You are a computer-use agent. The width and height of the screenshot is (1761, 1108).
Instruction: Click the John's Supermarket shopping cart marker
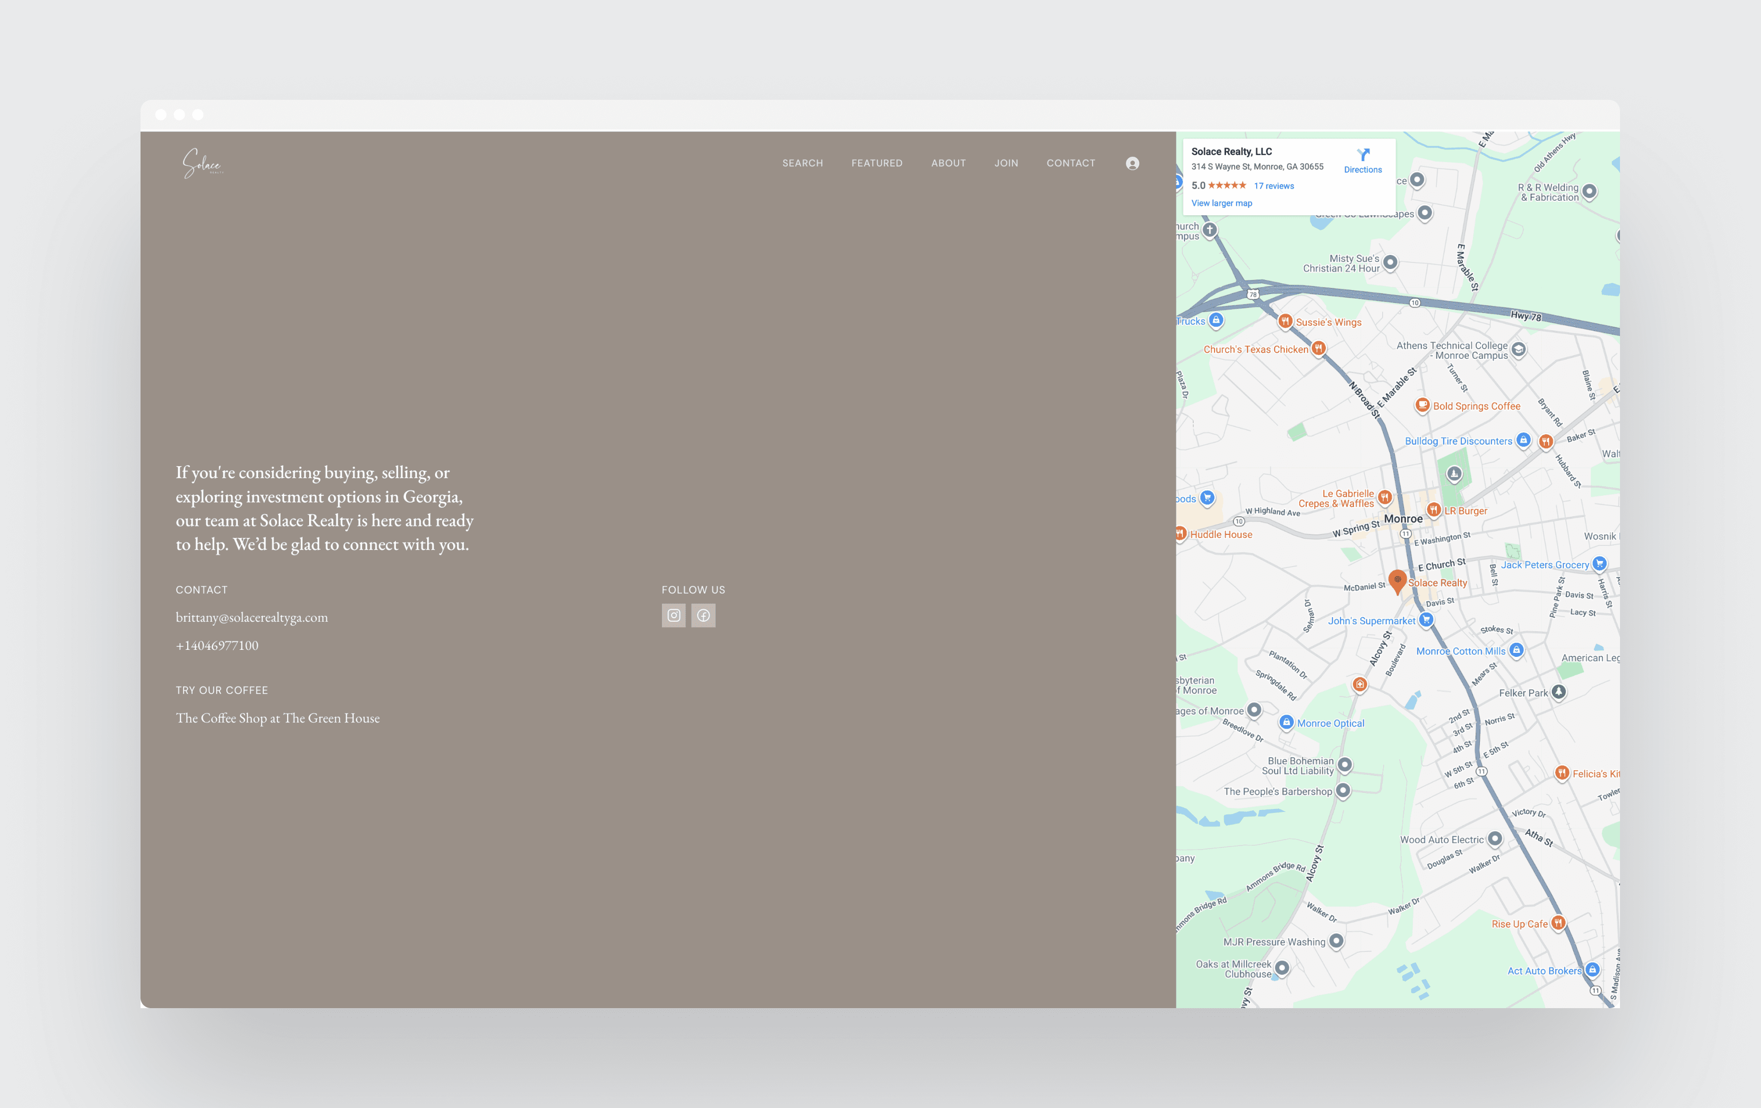(x=1425, y=620)
